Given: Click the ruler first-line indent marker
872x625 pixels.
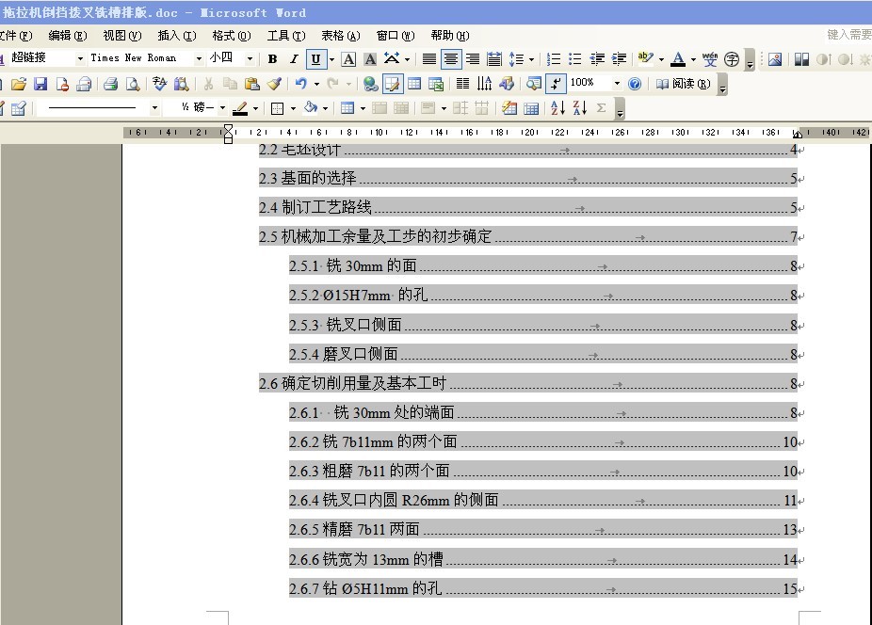Looking at the screenshot, I should coord(228,129).
